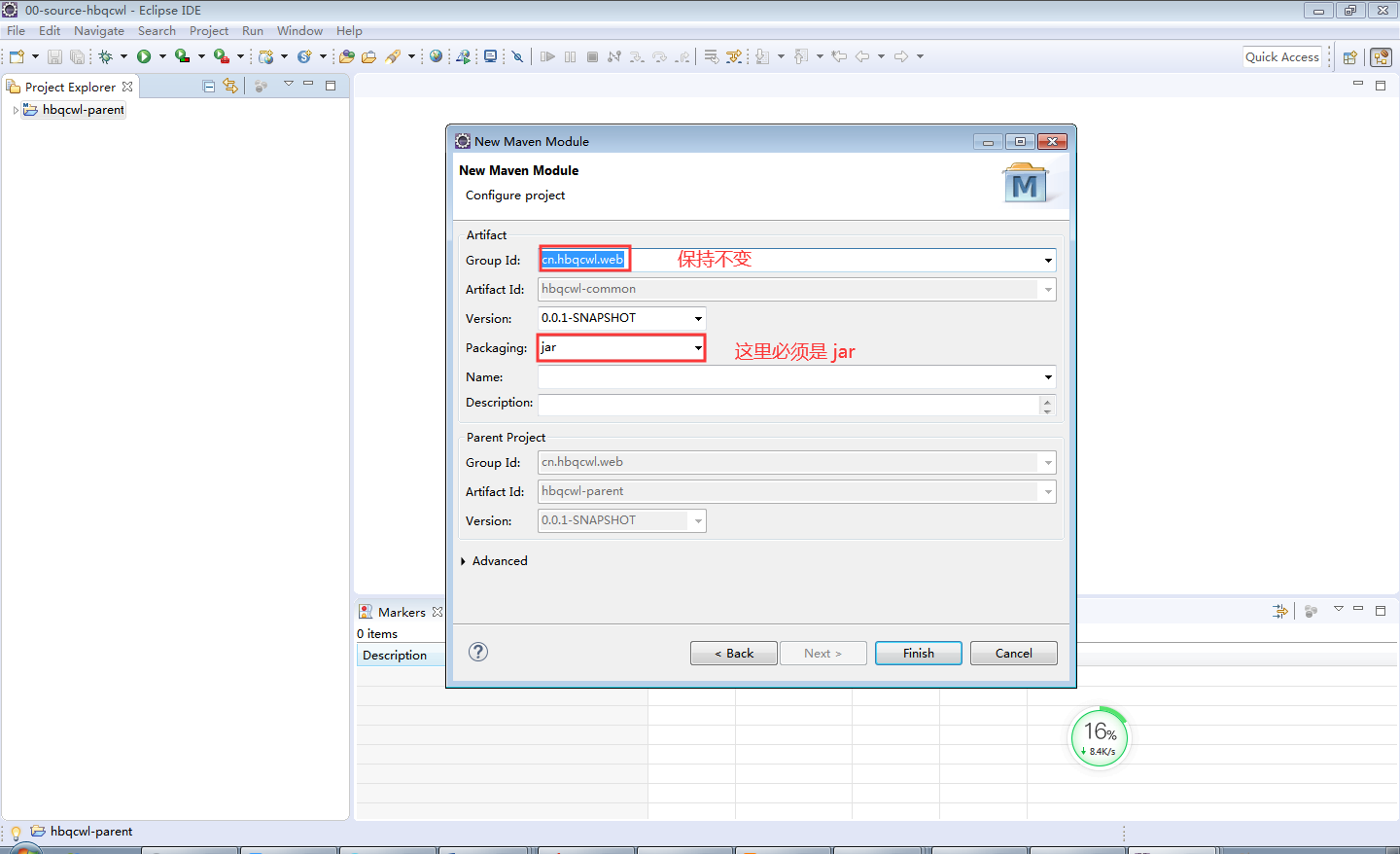This screenshot has height=854, width=1400.
Task: Click the External Tools run icon
Action: coord(222,56)
